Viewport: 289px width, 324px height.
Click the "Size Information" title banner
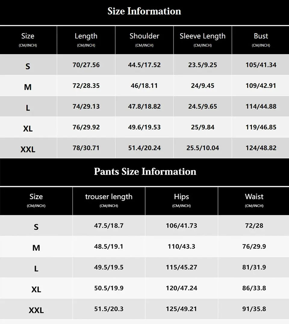pos(144,11)
